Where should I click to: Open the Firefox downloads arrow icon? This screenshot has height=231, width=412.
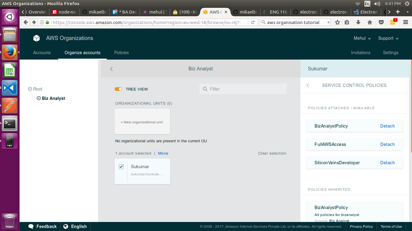click(358, 22)
